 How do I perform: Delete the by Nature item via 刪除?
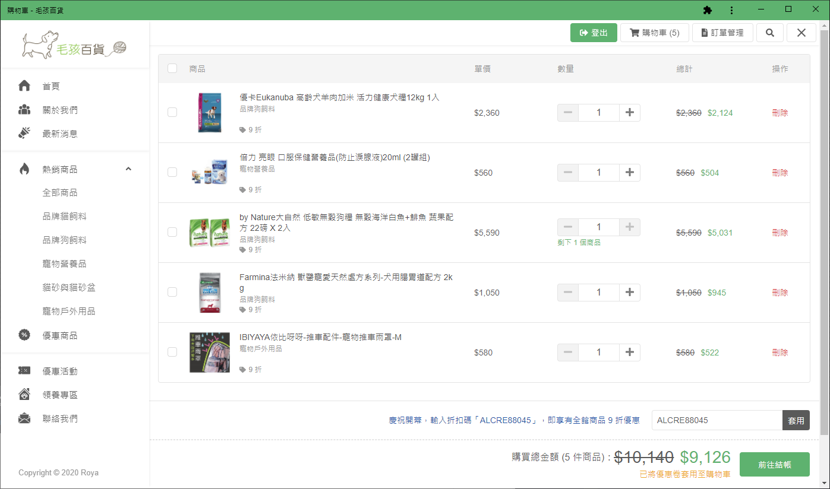[x=780, y=233]
